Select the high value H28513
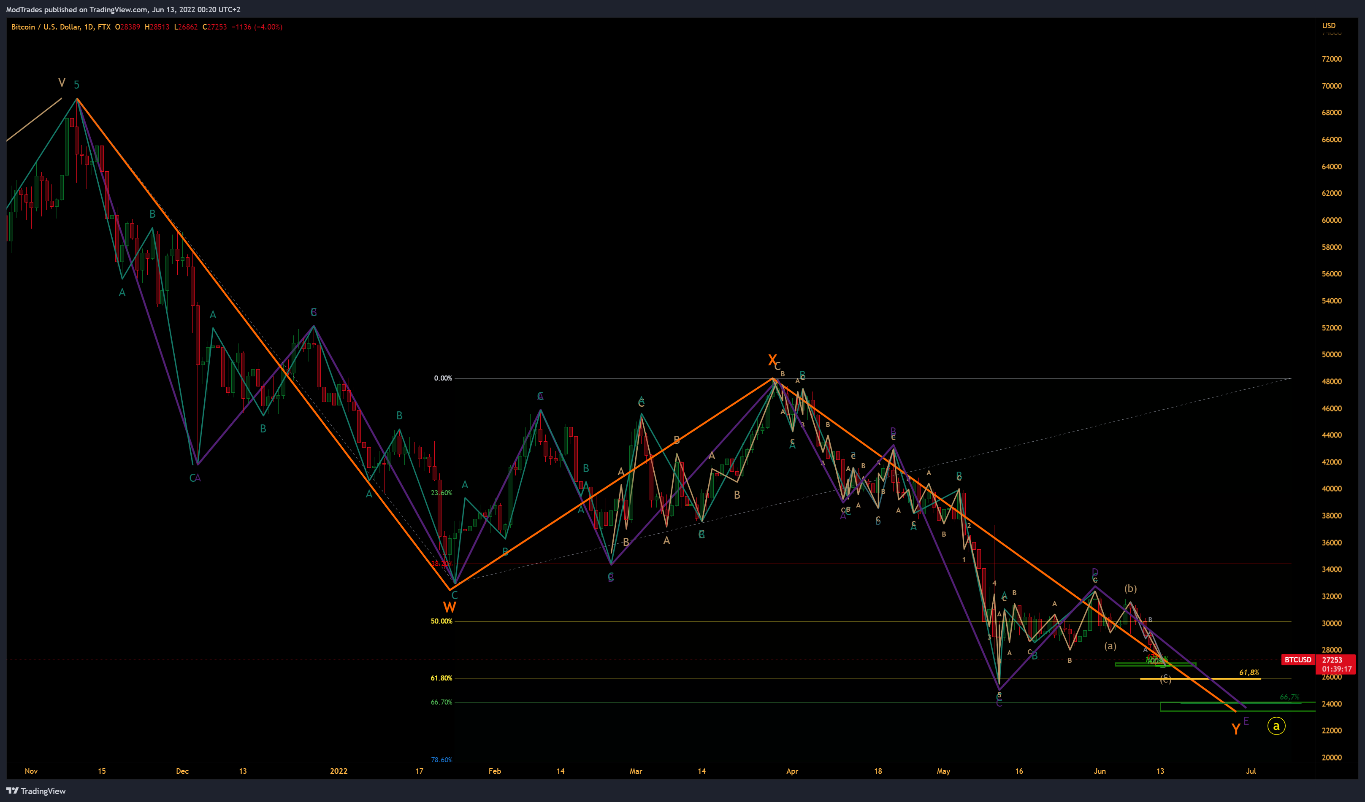The width and height of the screenshot is (1365, 802). pos(157,27)
